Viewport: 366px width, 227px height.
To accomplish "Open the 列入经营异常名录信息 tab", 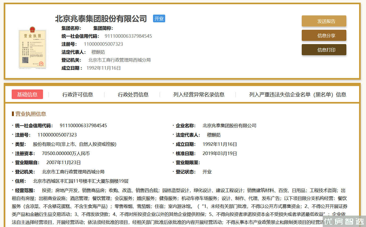I will pos(199,95).
